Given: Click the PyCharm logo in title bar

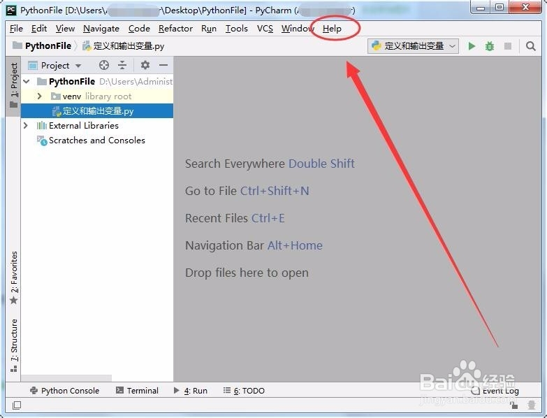Looking at the screenshot, I should [x=11, y=10].
